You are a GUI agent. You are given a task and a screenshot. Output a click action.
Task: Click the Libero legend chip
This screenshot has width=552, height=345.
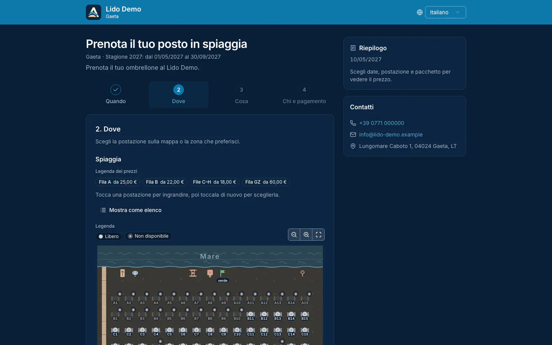(108, 236)
